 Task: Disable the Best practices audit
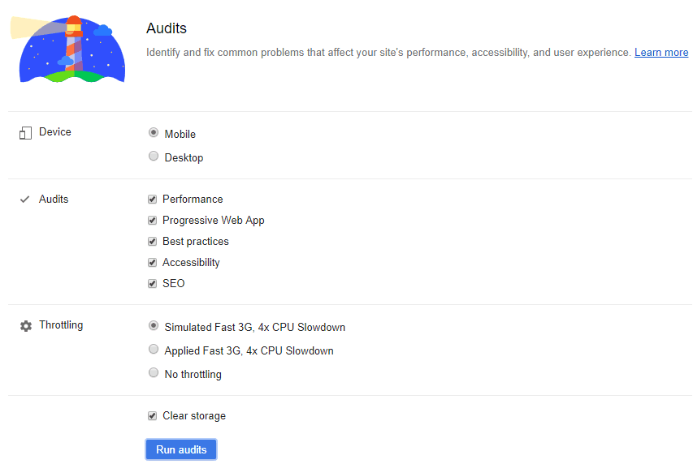point(152,241)
